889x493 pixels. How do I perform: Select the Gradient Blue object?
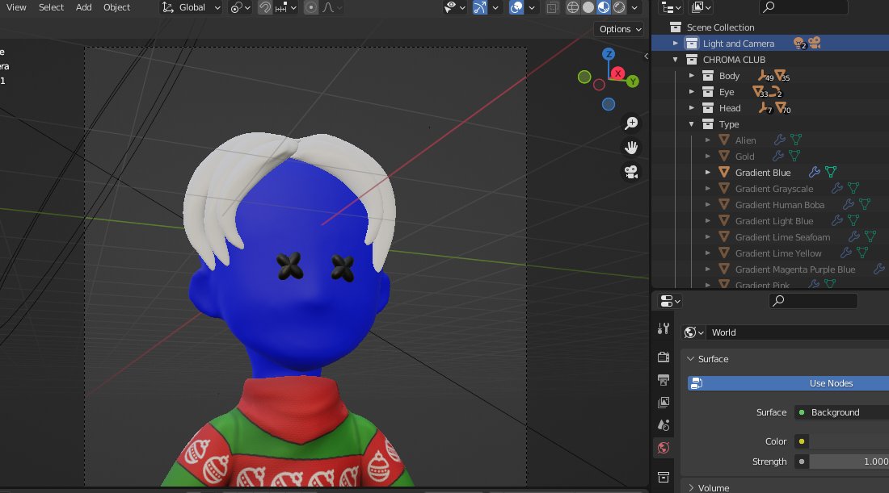click(763, 173)
